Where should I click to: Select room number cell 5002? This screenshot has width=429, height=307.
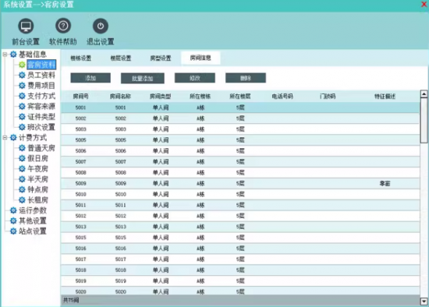click(80, 118)
